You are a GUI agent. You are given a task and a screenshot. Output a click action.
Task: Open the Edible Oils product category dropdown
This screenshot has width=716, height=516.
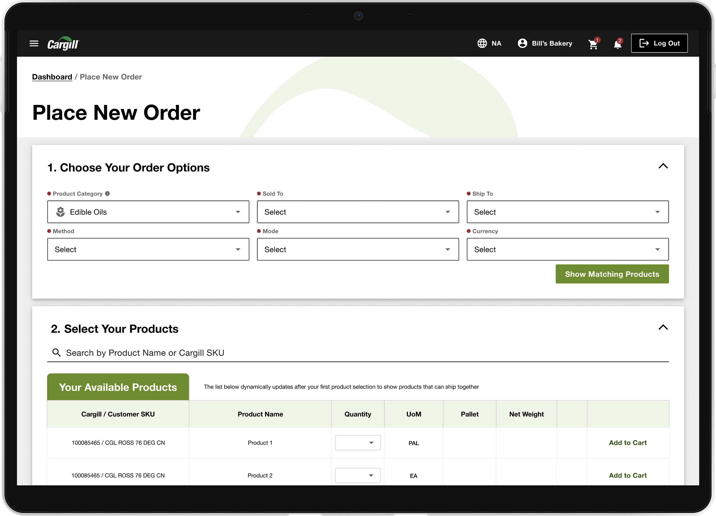click(x=148, y=212)
